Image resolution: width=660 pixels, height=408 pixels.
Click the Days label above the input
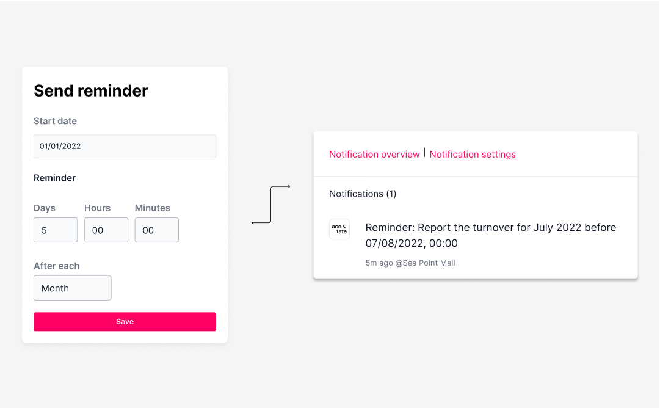click(x=44, y=208)
